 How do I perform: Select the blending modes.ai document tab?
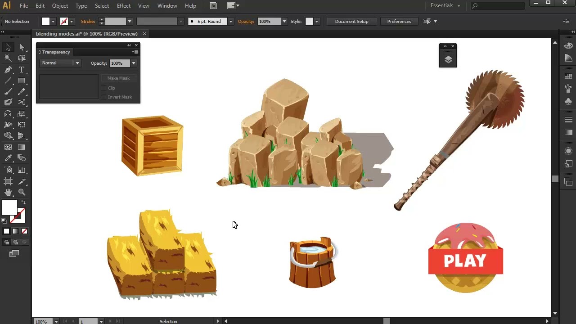coord(87,34)
